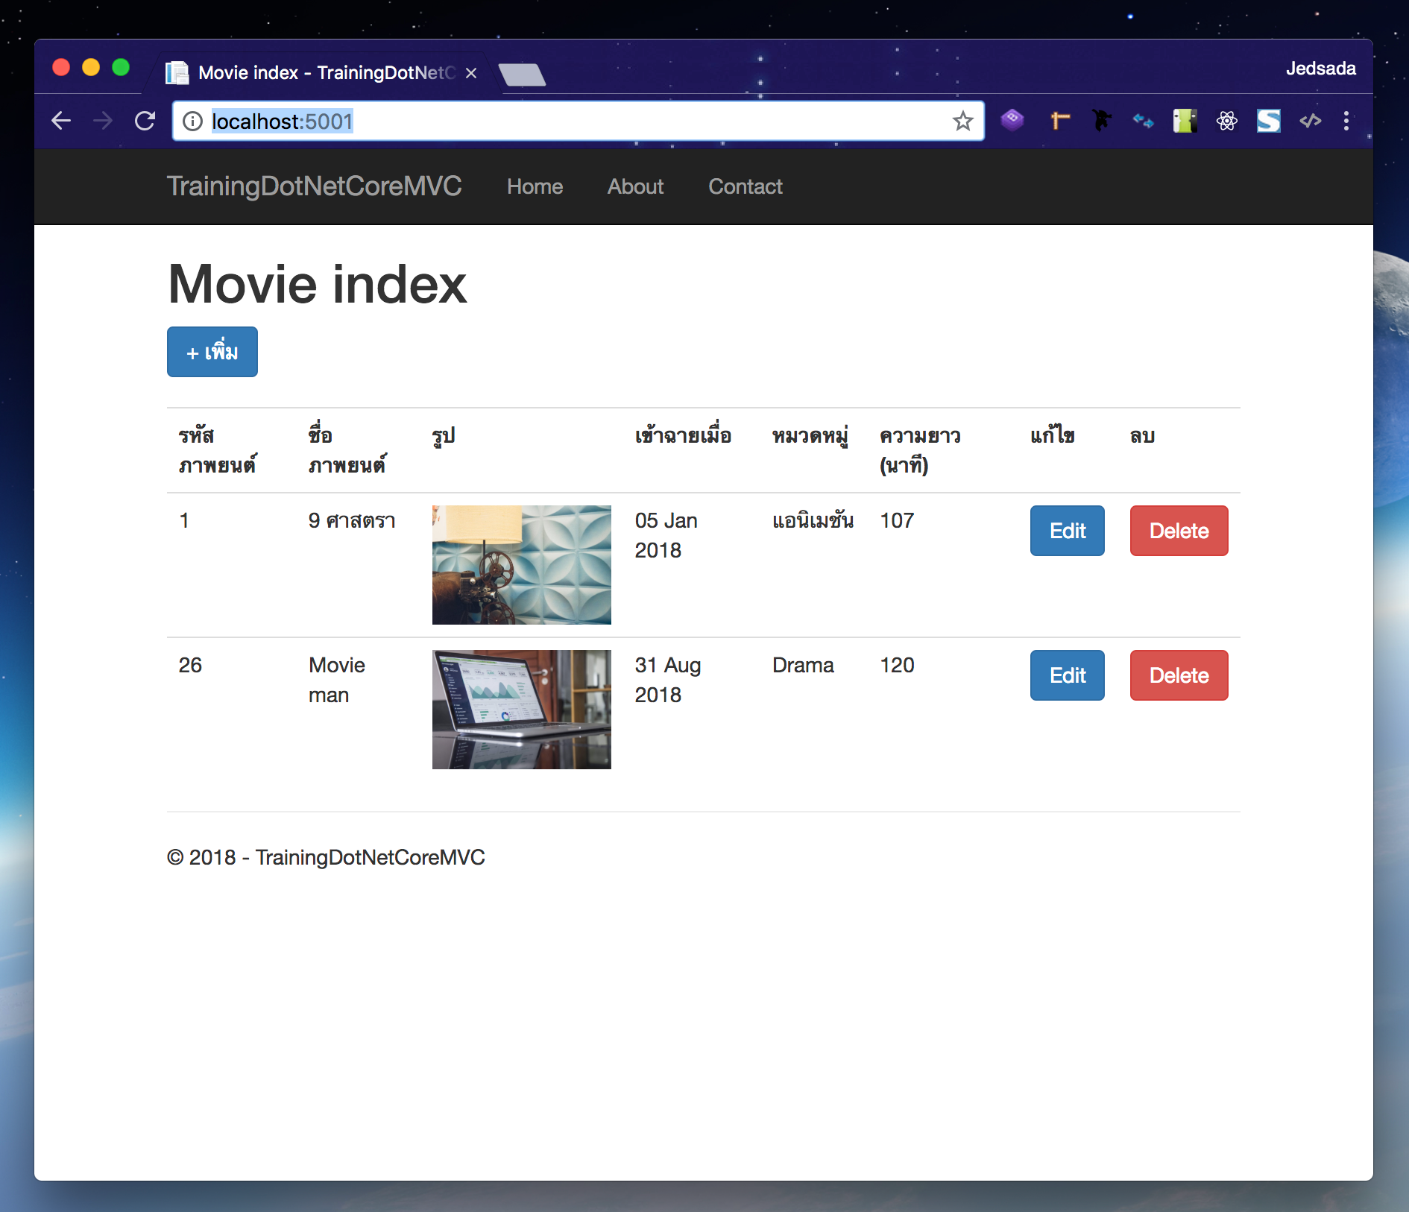
Task: Open the Contact page
Action: pos(745,186)
